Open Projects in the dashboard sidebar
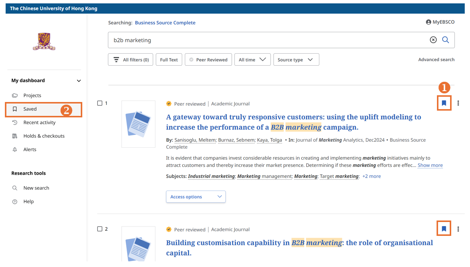 [32, 95]
